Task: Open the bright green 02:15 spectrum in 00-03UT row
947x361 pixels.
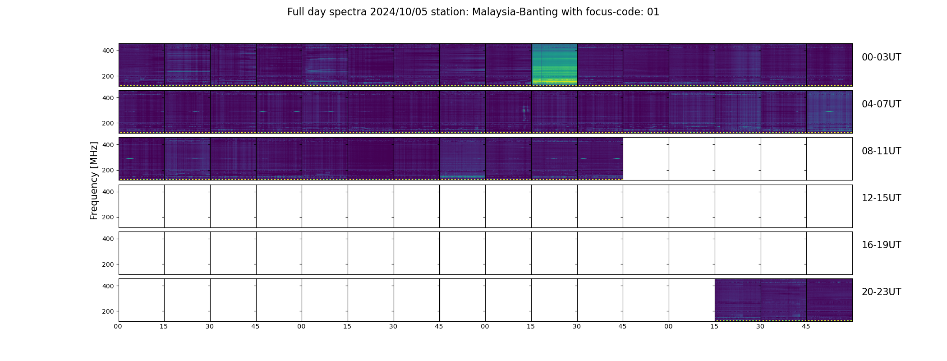Action: (x=554, y=65)
